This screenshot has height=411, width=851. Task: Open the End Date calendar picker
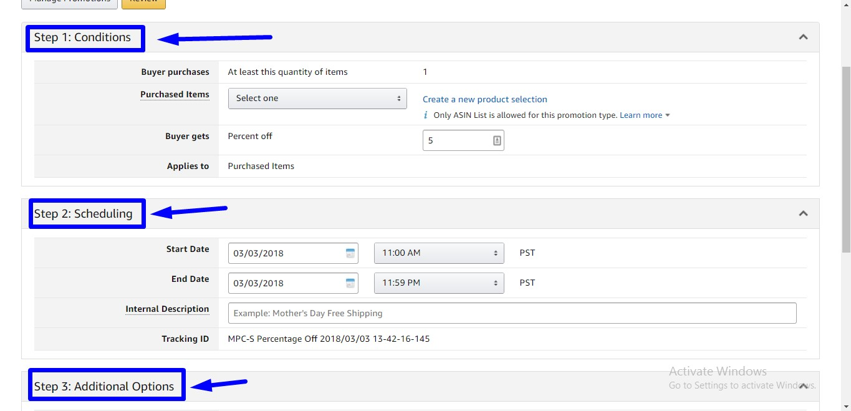click(x=350, y=283)
